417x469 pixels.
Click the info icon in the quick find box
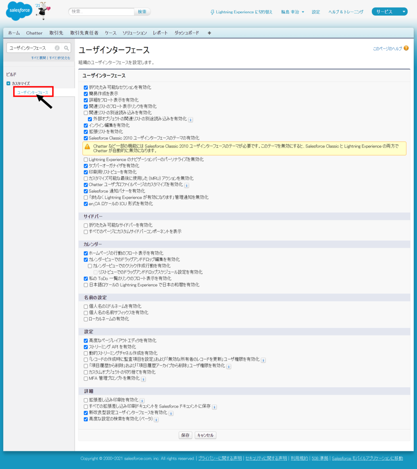[x=57, y=48]
